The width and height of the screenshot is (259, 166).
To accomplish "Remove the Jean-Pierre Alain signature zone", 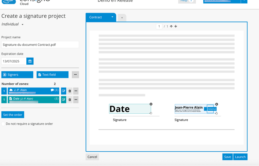I will (217, 104).
